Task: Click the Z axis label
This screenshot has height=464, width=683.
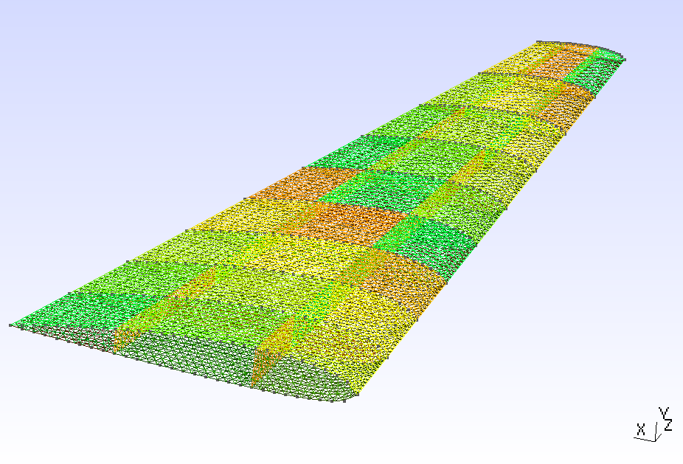Action: pyautogui.click(x=668, y=425)
